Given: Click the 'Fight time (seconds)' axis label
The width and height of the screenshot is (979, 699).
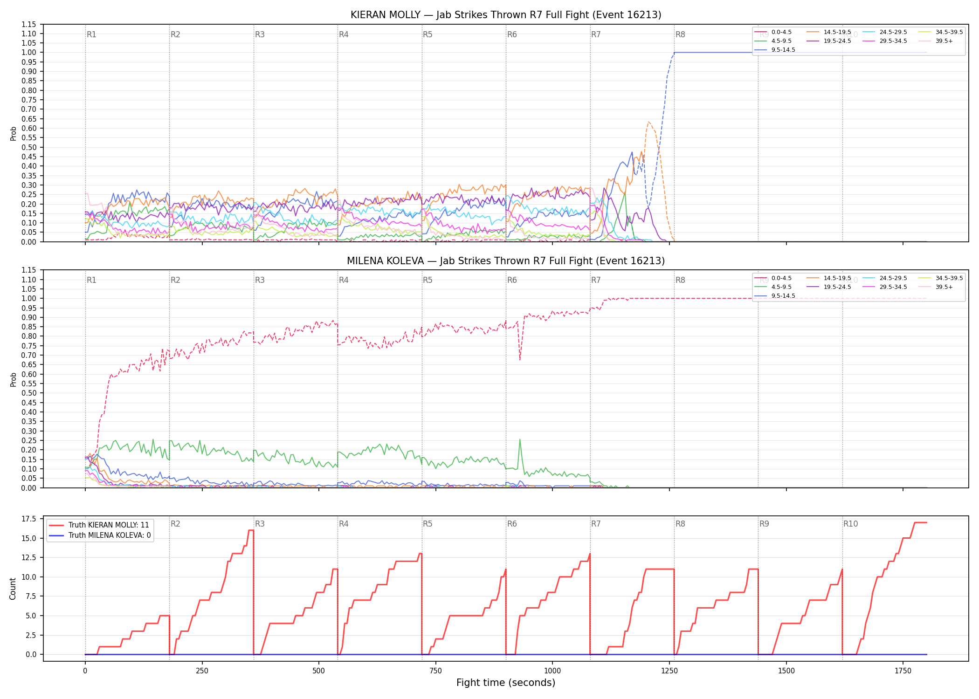Looking at the screenshot, I should (x=506, y=683).
